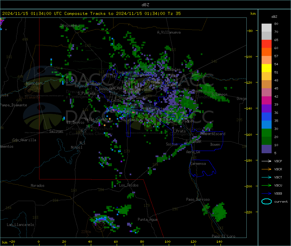
Task: Click the 'Valle_Grande' map label
Action: pos(96,119)
